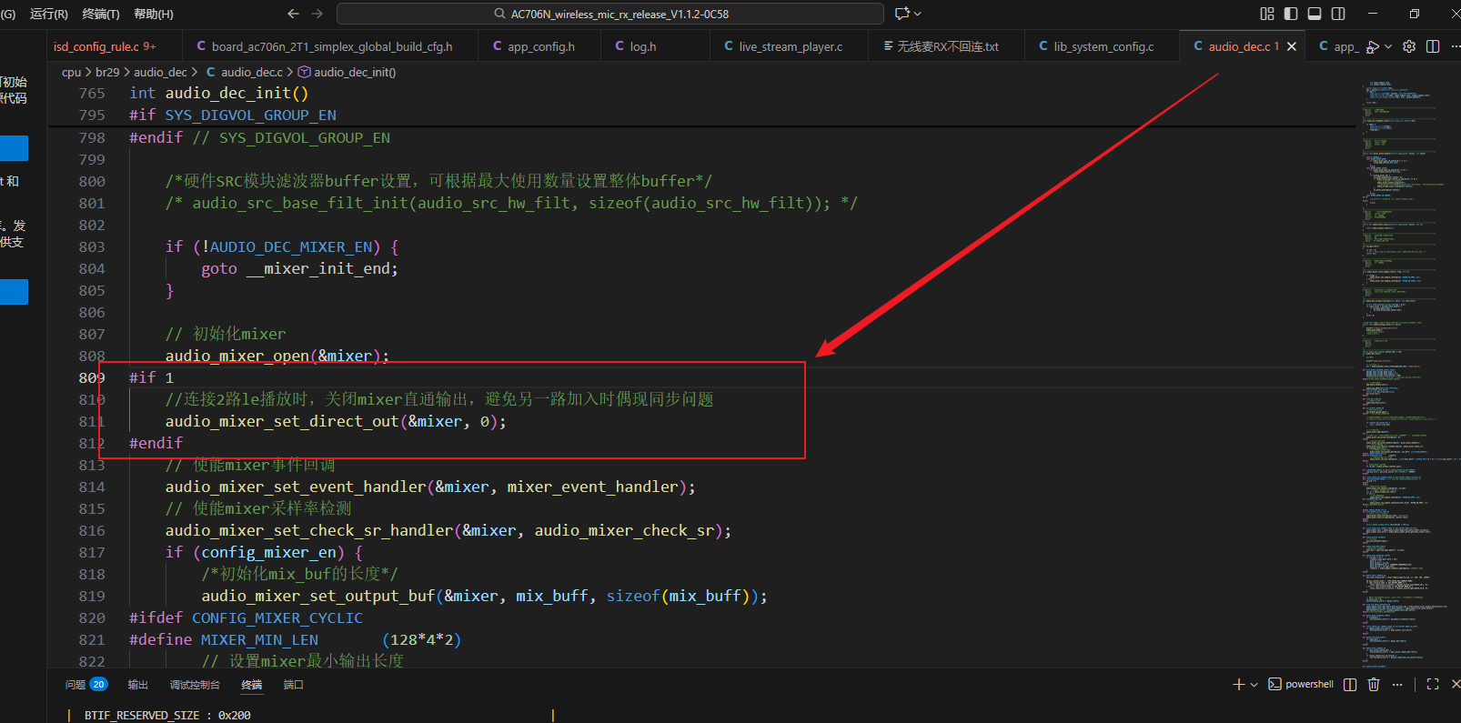Create a new terminal with plus icon
Viewport: 1461px width, 723px height.
pos(1238,684)
